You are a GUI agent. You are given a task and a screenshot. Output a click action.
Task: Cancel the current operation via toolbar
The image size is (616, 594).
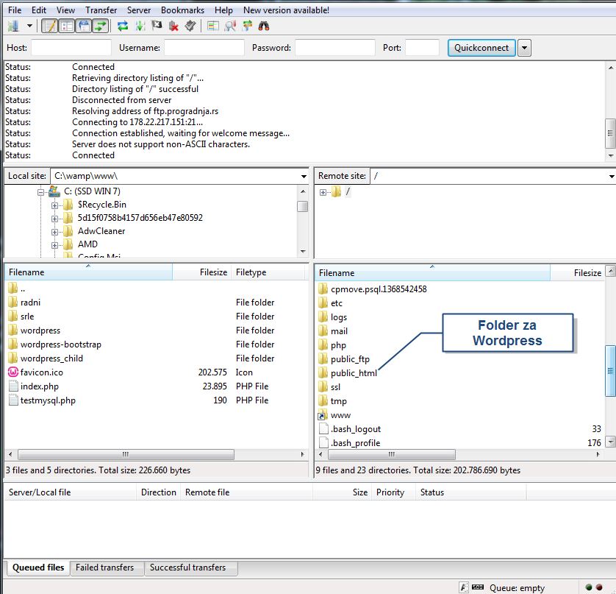tap(157, 26)
